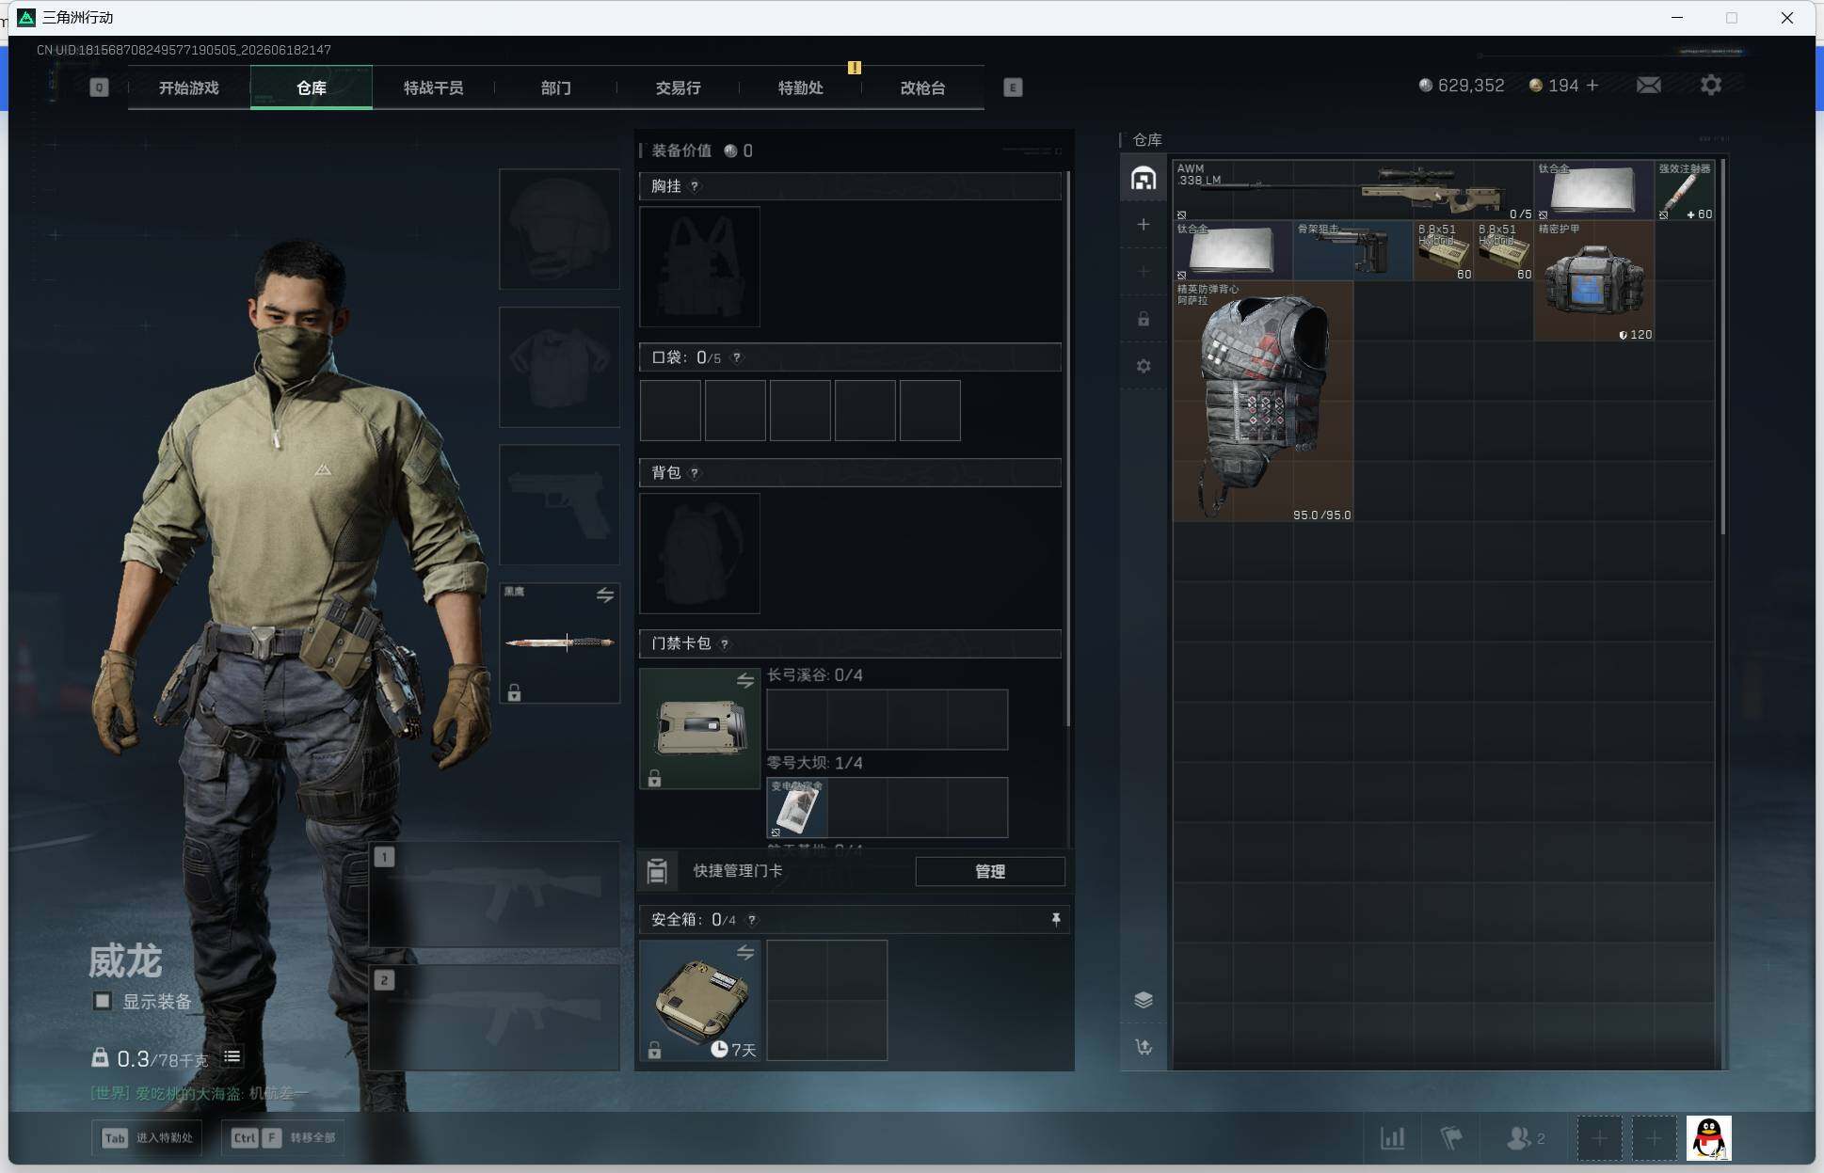Click the empty pistol slot
1824x1173 pixels.
(559, 505)
